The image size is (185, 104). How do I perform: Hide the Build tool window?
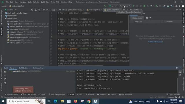180,68
